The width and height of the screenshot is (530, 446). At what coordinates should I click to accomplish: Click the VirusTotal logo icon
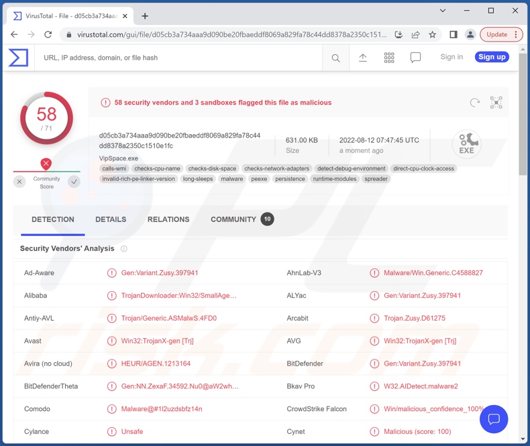18,58
